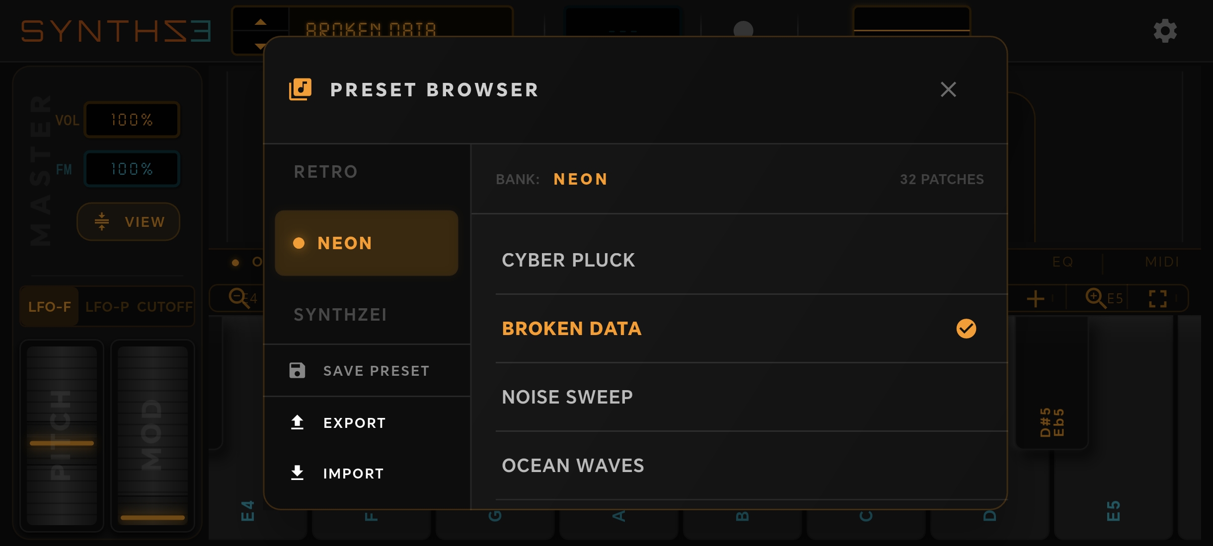Screen dimensions: 1213x546
Task: Click the zoom-in magnifier near E5
Action: (x=1095, y=298)
